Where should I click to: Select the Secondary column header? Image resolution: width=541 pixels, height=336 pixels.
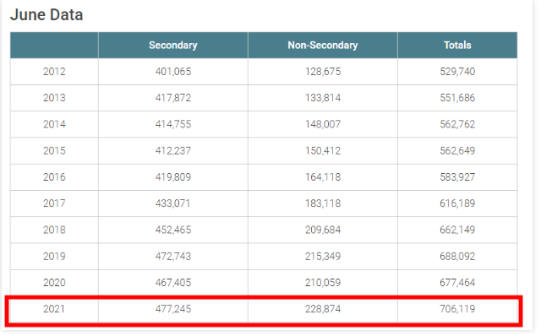(x=173, y=45)
